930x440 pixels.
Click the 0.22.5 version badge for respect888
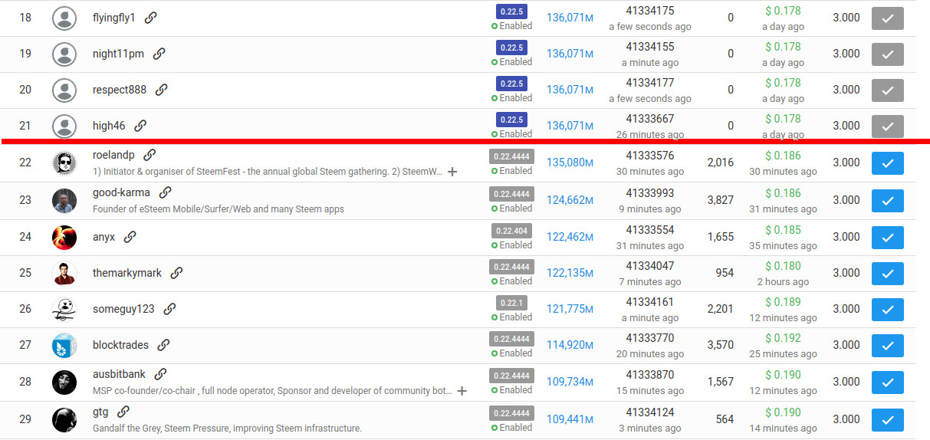(511, 84)
